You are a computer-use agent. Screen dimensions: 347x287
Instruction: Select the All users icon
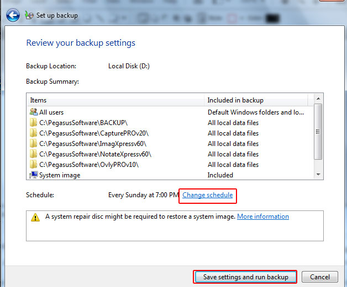click(34, 112)
